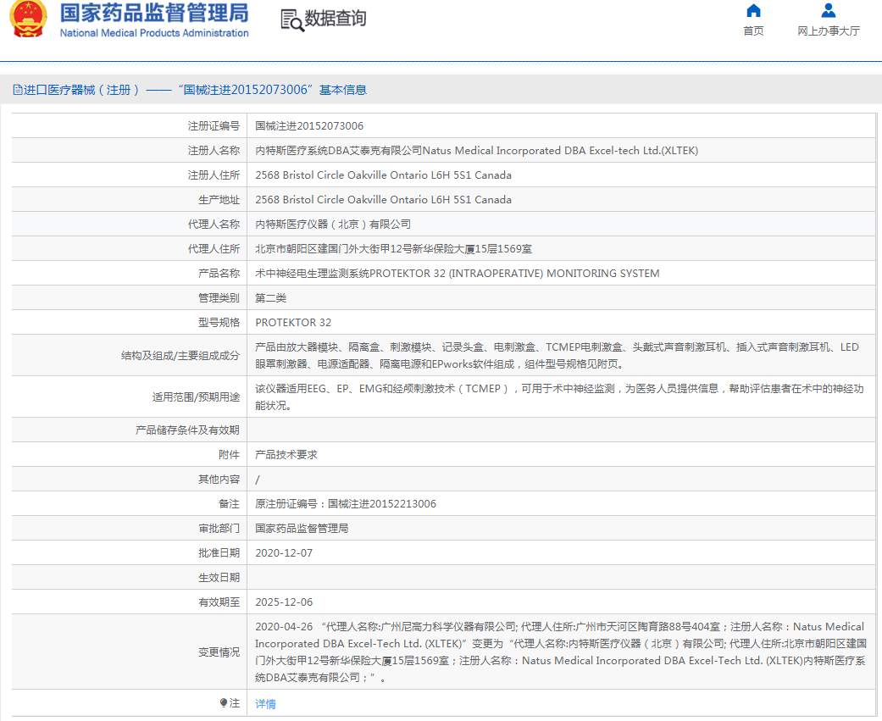The height and width of the screenshot is (721, 882).
Task: Select 国家药品监督管理局 approval department value
Action: click(302, 528)
